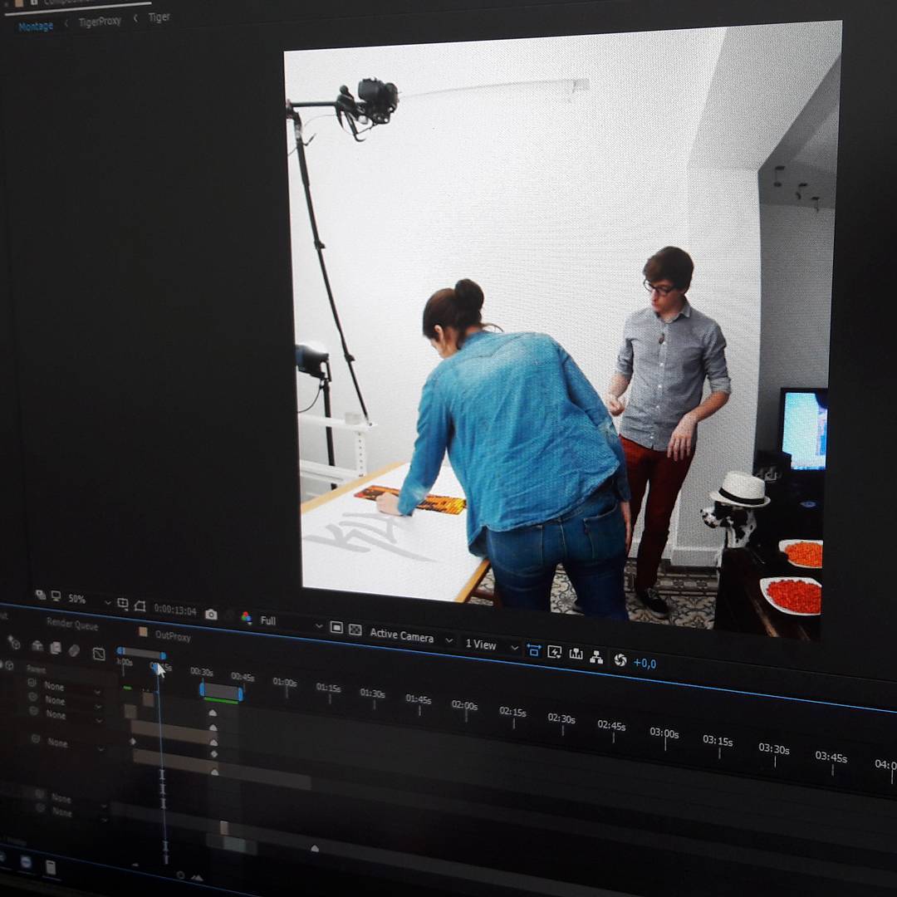Open the Render Queue tab

click(x=72, y=625)
